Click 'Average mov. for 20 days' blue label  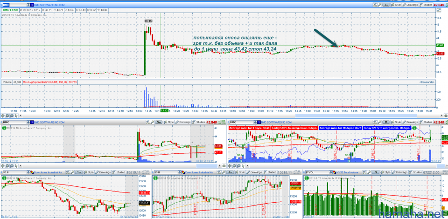click(340, 128)
